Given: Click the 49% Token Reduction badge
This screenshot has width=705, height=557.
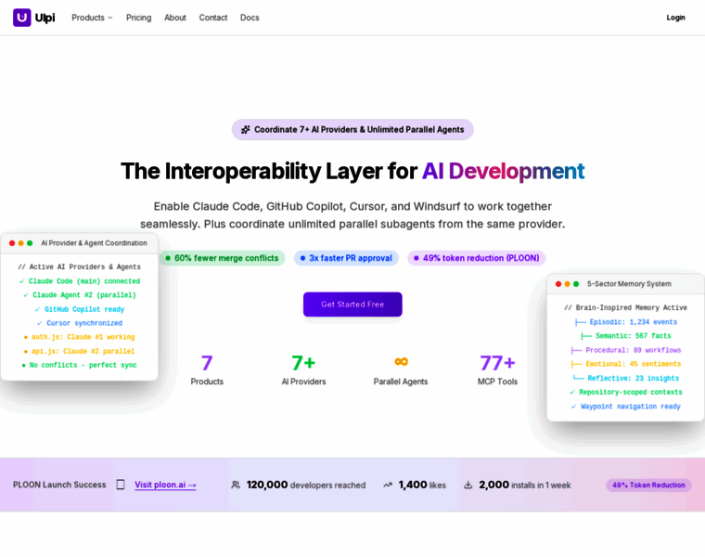Looking at the screenshot, I should tap(648, 485).
